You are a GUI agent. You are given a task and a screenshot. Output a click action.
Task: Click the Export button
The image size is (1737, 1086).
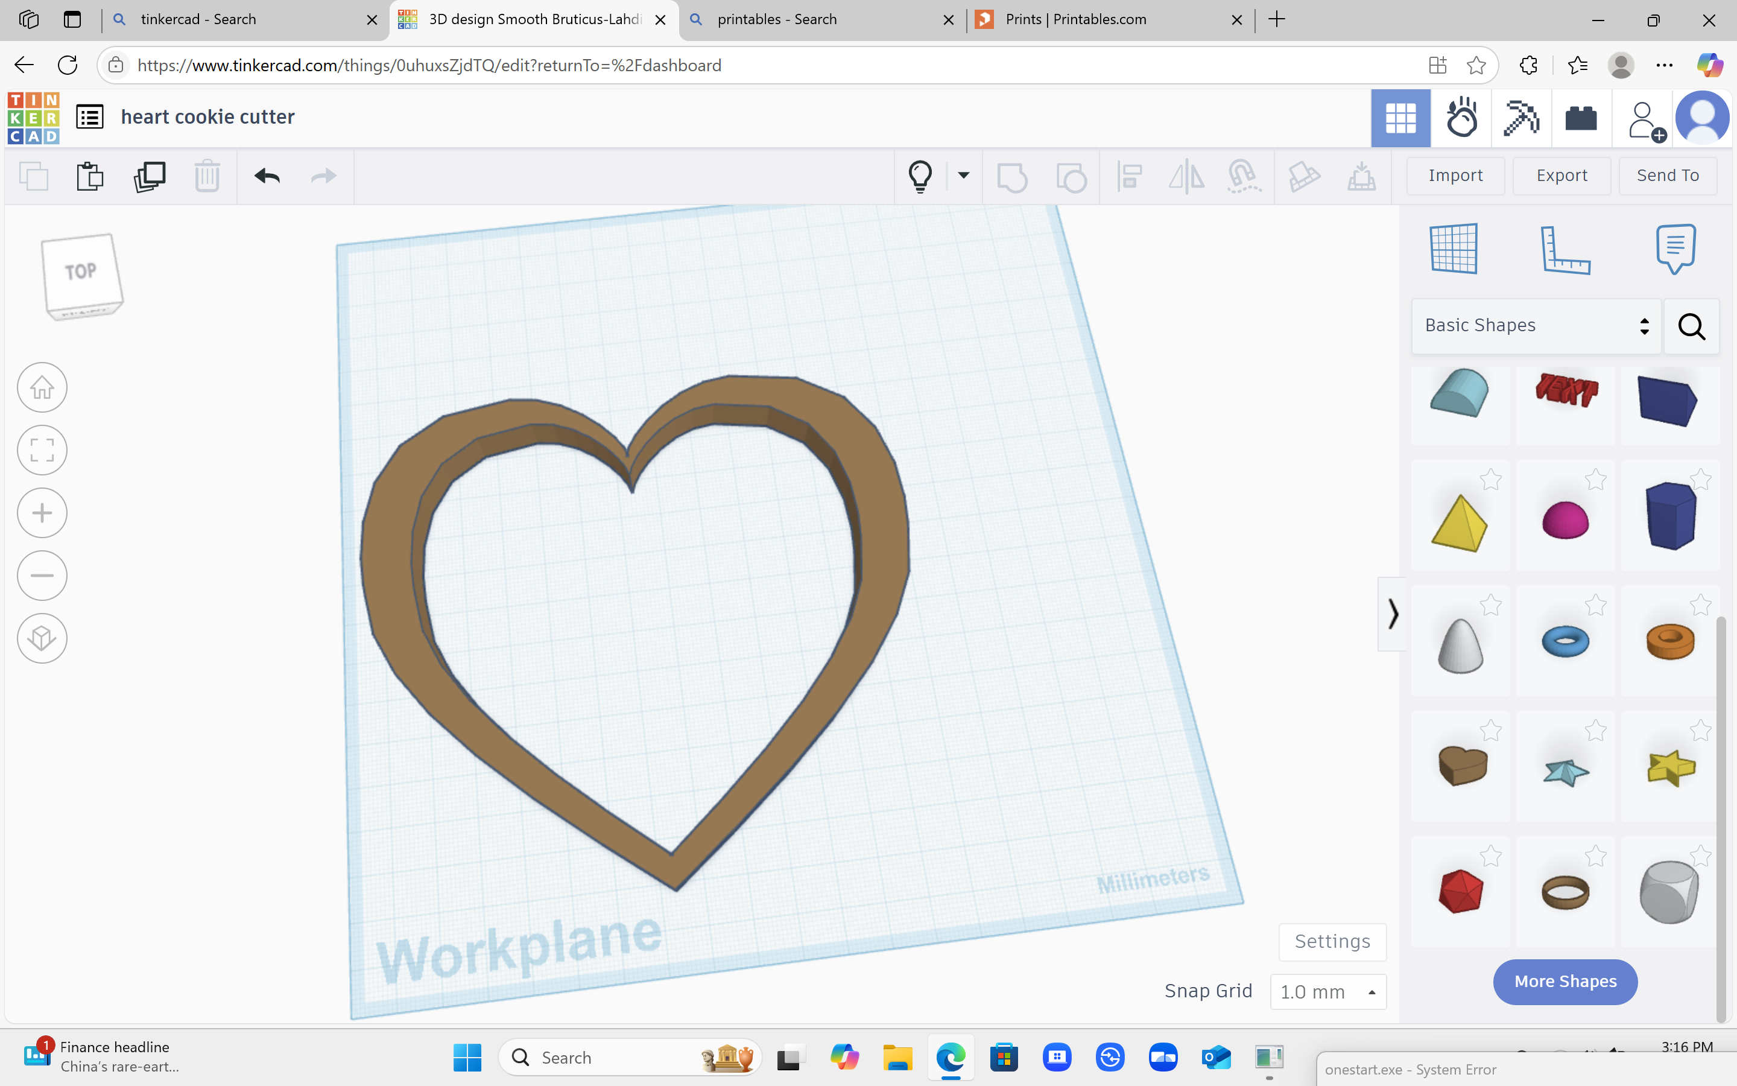click(x=1561, y=176)
